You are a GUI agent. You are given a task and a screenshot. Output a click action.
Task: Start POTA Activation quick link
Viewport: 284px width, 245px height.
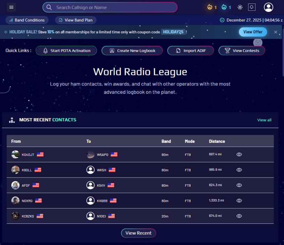point(67,51)
